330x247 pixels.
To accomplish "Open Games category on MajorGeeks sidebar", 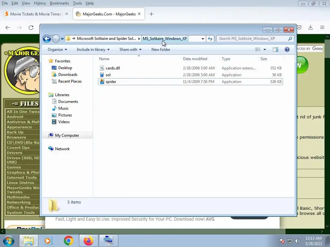I will click(x=14, y=167).
